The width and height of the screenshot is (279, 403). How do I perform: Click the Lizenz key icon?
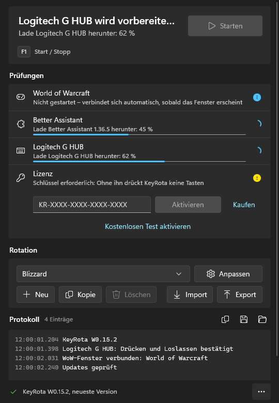coord(21,178)
